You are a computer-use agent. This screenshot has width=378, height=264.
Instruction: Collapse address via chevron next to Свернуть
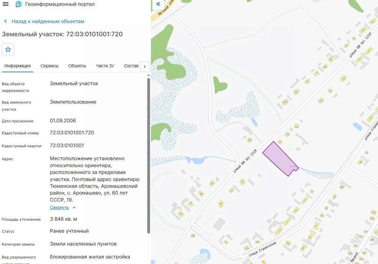click(74, 207)
